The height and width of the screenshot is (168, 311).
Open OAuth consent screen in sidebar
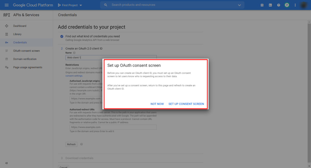26,51
